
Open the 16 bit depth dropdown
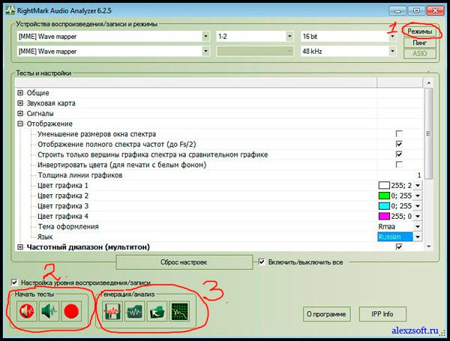(392, 37)
